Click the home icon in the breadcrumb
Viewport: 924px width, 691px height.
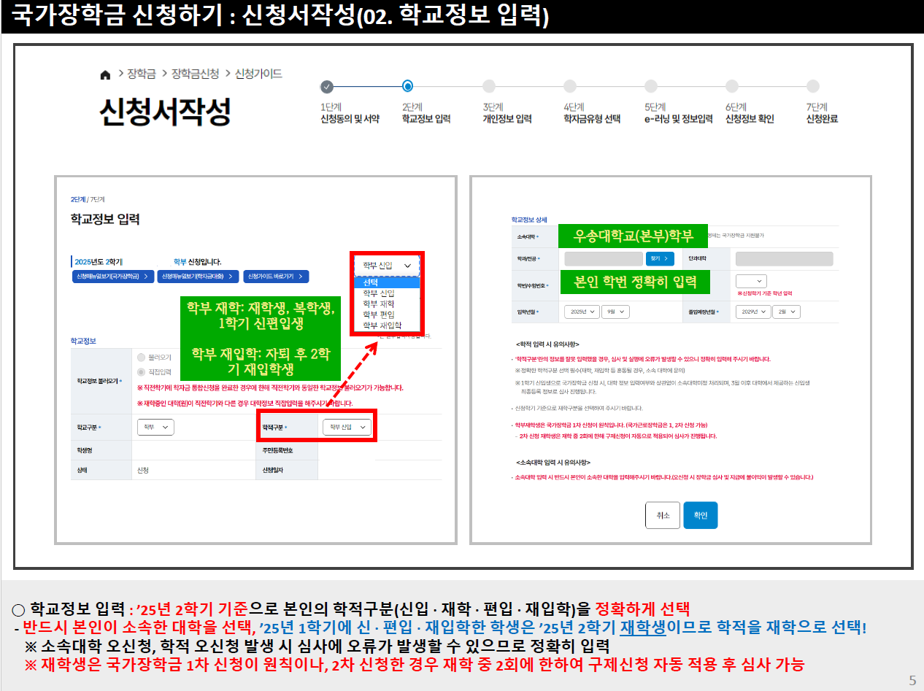(x=105, y=74)
